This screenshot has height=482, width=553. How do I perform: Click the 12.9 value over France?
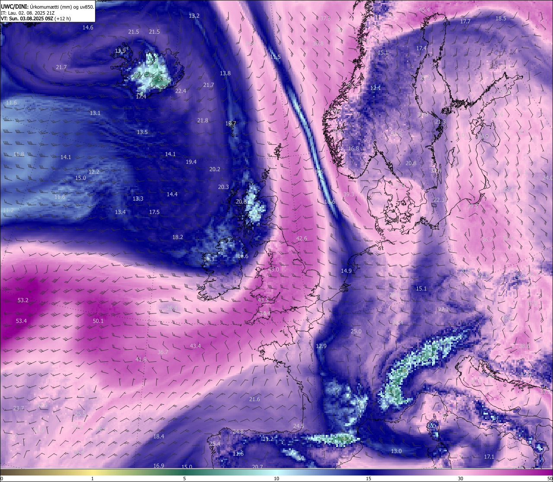321,346
